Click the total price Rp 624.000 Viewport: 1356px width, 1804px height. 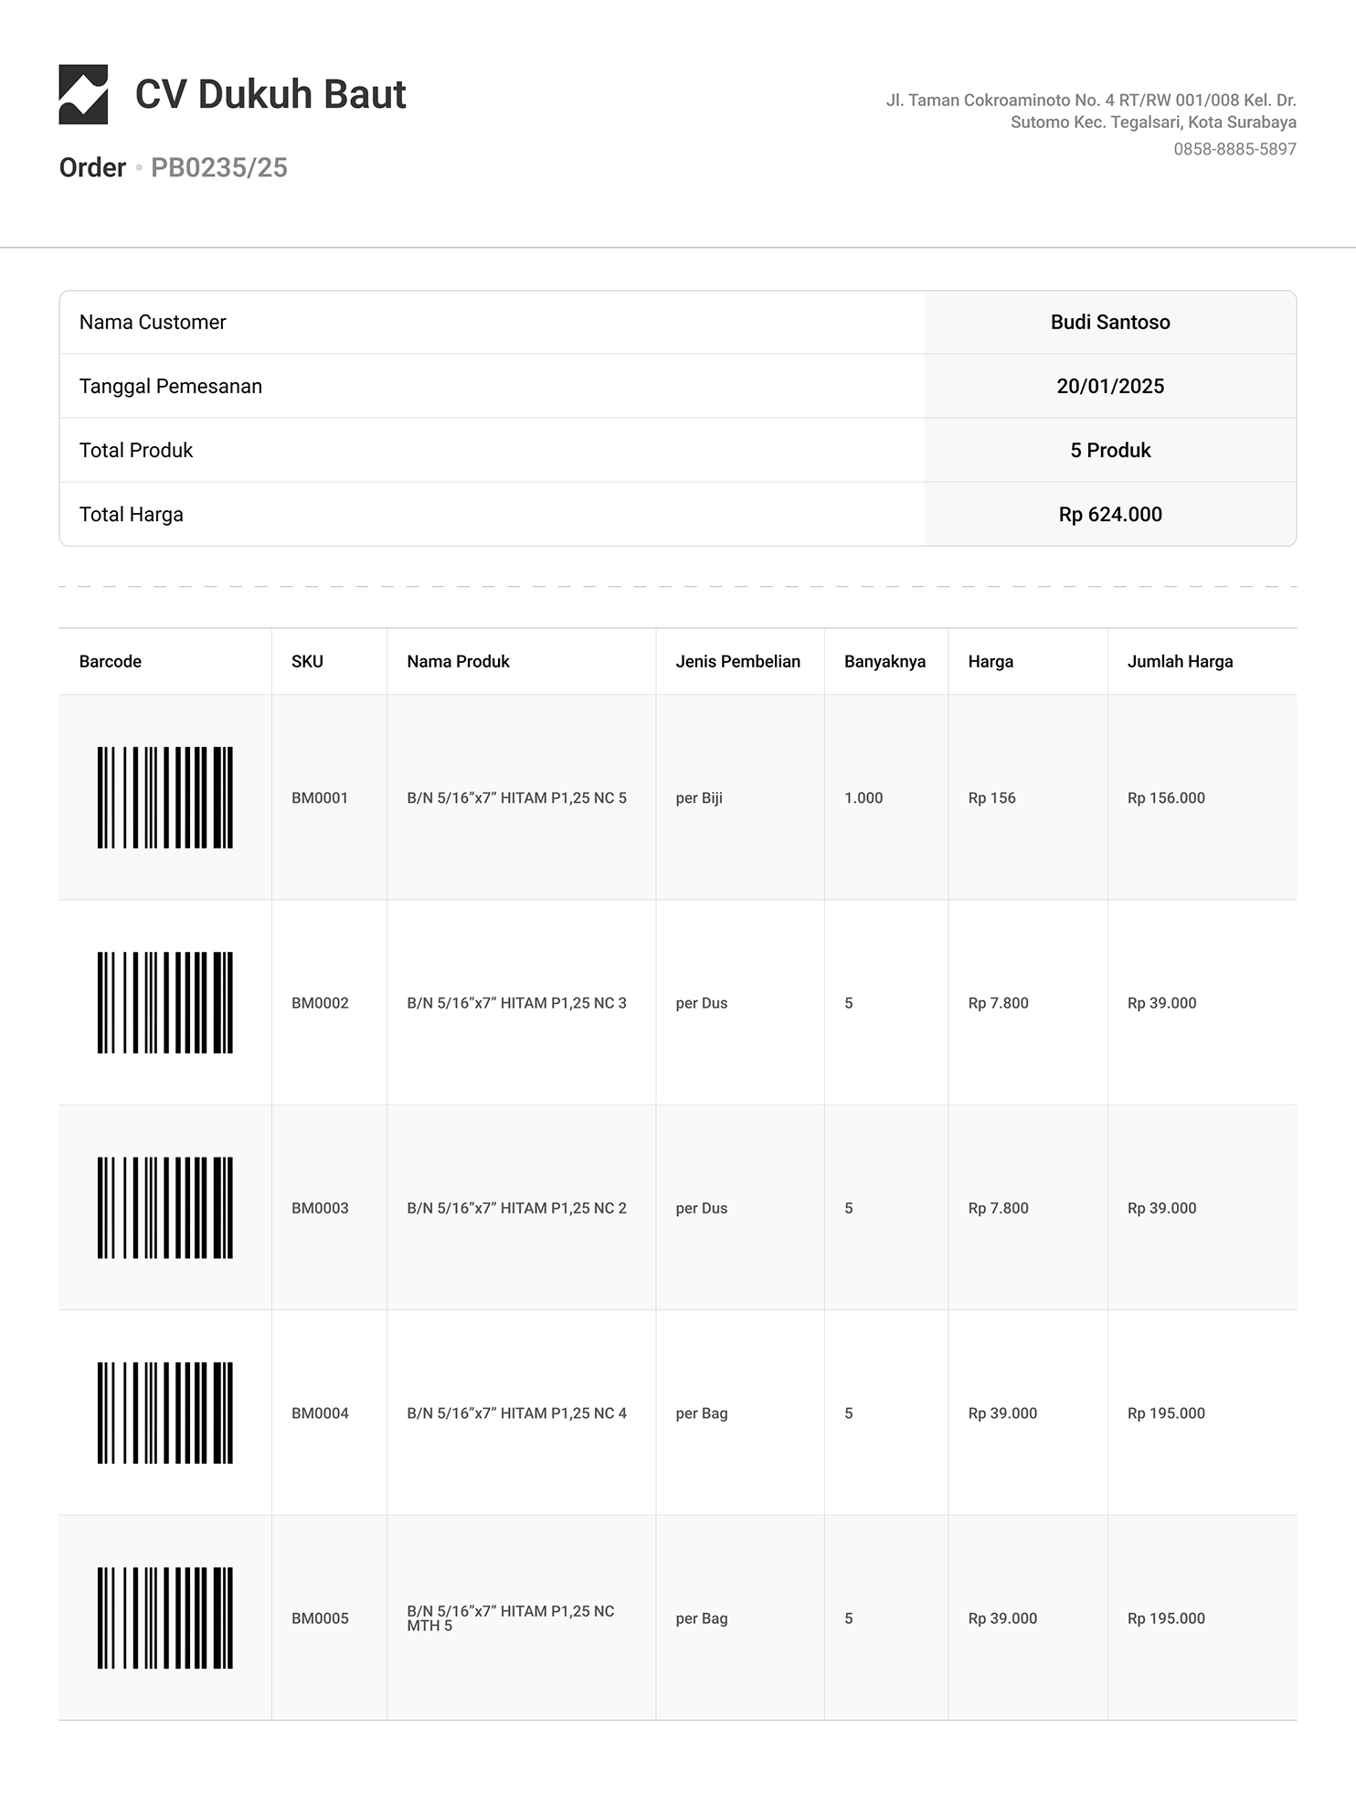pos(1110,514)
